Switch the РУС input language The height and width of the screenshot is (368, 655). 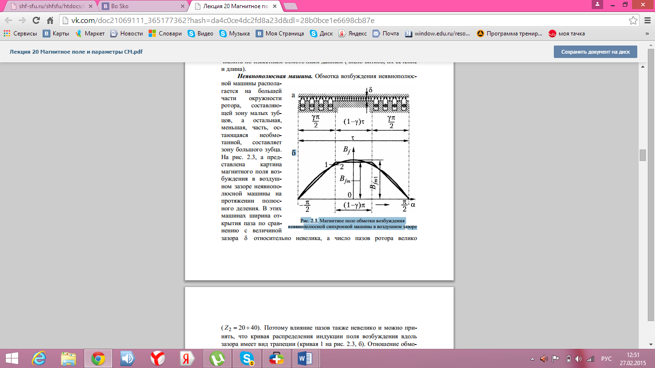point(606,358)
